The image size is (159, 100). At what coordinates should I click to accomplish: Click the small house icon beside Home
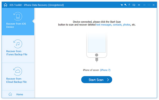[x=10, y=94]
